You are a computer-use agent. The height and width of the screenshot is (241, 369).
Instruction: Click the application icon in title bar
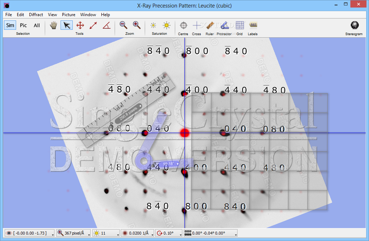[x=6, y=5]
